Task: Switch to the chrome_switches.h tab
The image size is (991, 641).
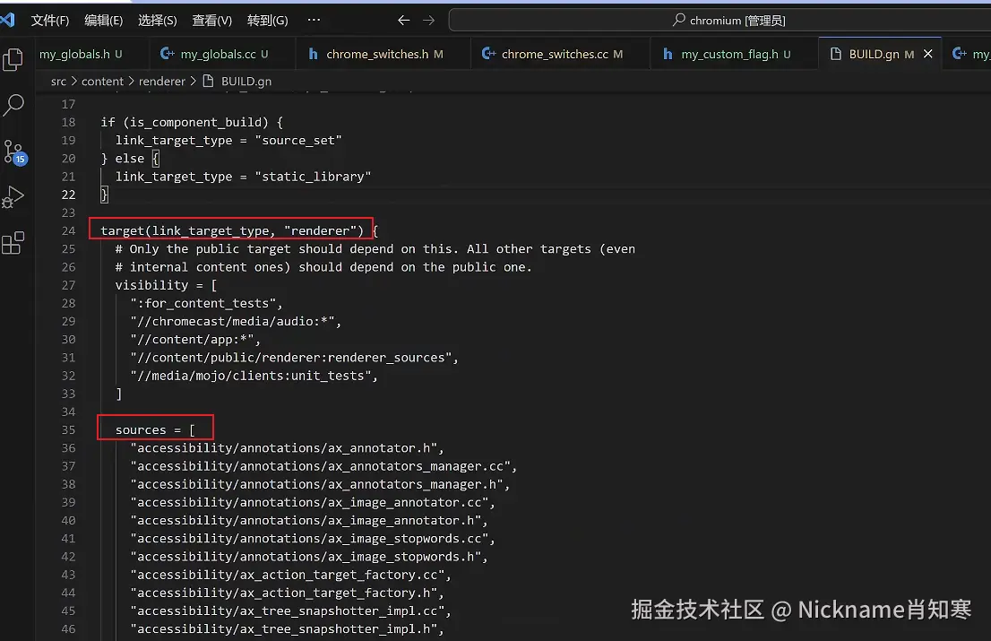Action: point(383,54)
